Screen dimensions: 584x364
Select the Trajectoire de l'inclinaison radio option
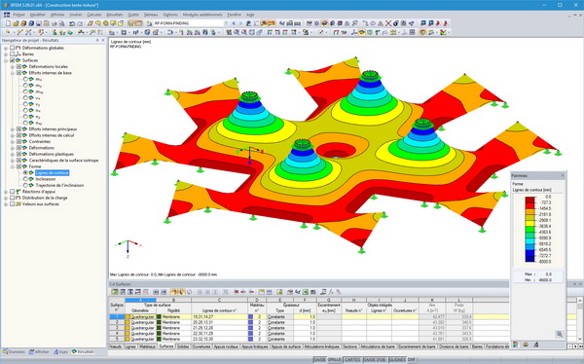pyautogui.click(x=25, y=185)
